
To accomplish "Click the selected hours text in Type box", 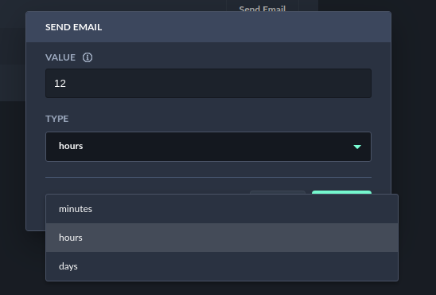I will point(71,146).
